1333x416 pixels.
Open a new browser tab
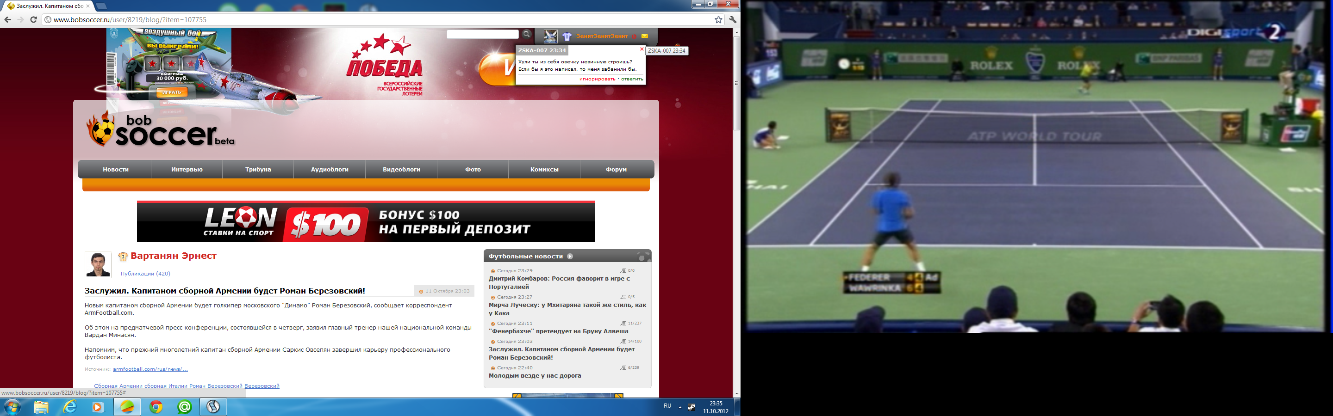[x=102, y=6]
